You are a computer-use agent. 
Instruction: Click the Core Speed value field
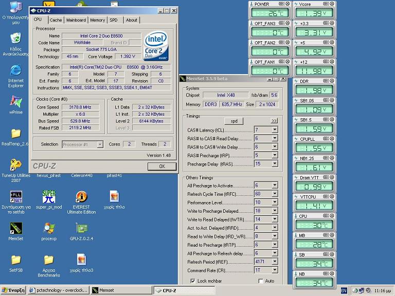point(80,107)
